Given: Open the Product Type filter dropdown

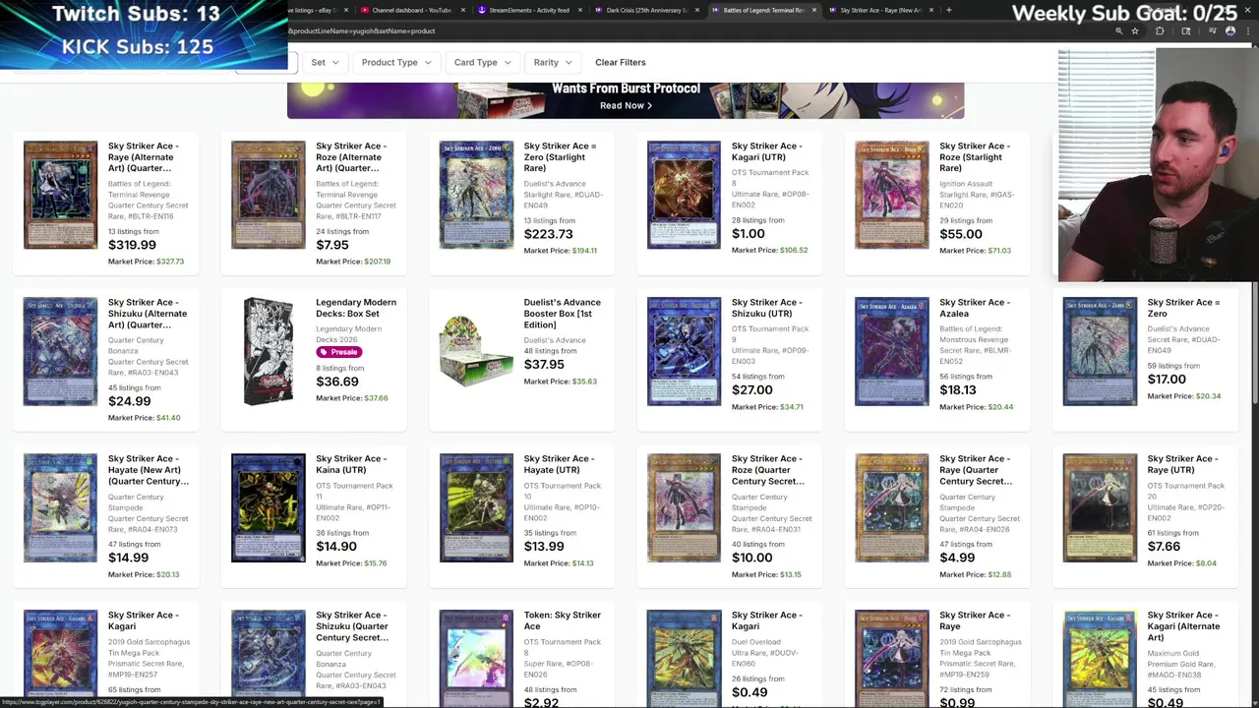Looking at the screenshot, I should pos(395,62).
